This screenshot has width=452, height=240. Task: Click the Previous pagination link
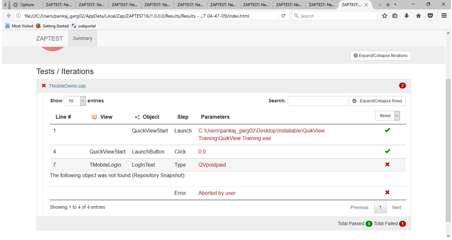click(x=359, y=207)
